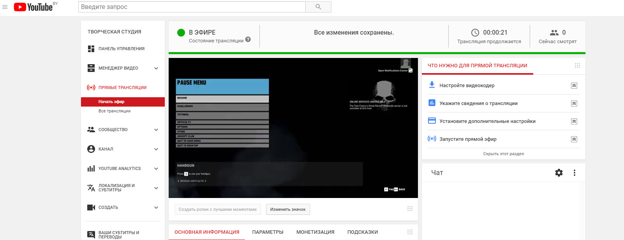Click the Настройте видеокодер download icon
Image resolution: width=624 pixels, height=240 pixels.
click(x=432, y=85)
